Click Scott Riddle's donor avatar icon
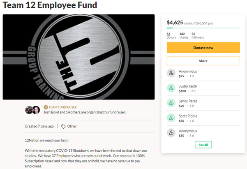The image size is (247, 169). [171, 118]
